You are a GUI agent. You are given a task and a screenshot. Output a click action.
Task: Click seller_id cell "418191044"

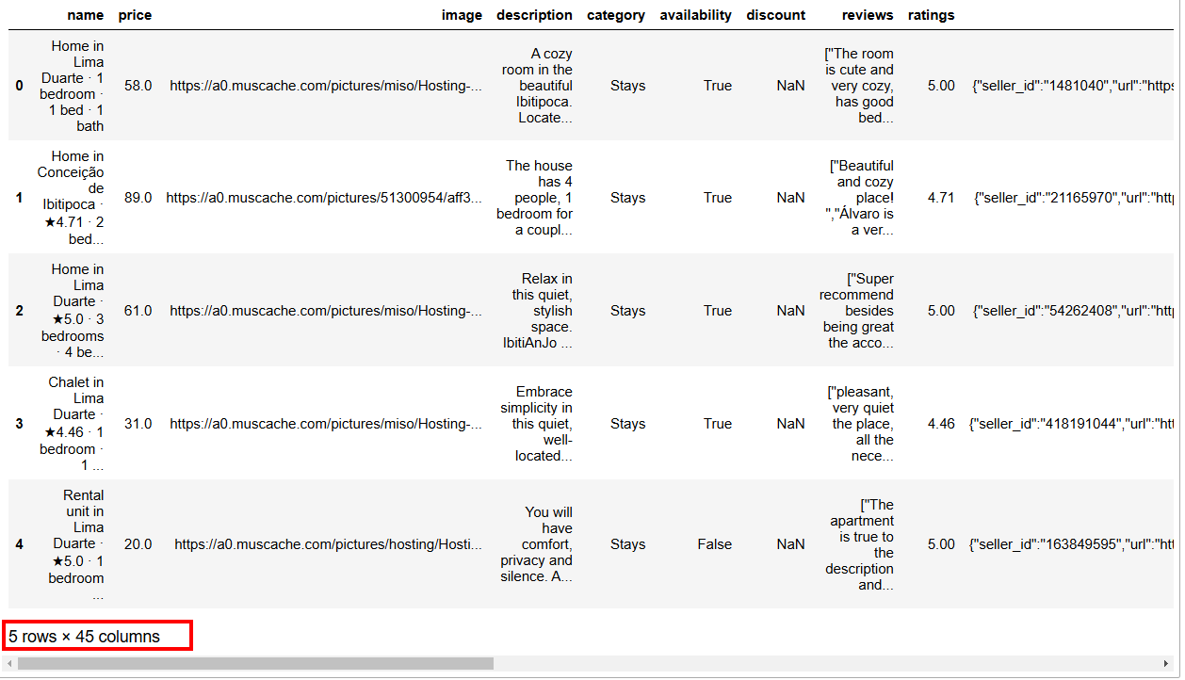(x=1072, y=424)
